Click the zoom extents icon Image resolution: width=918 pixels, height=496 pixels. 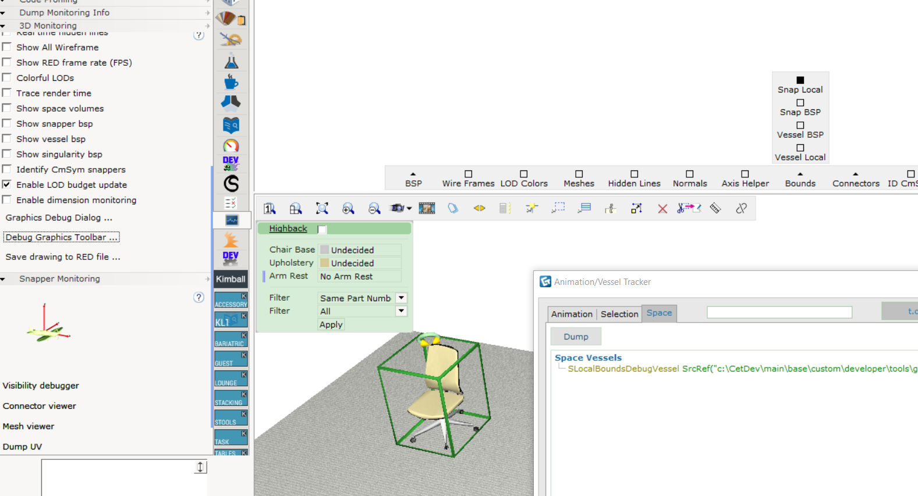[322, 209]
